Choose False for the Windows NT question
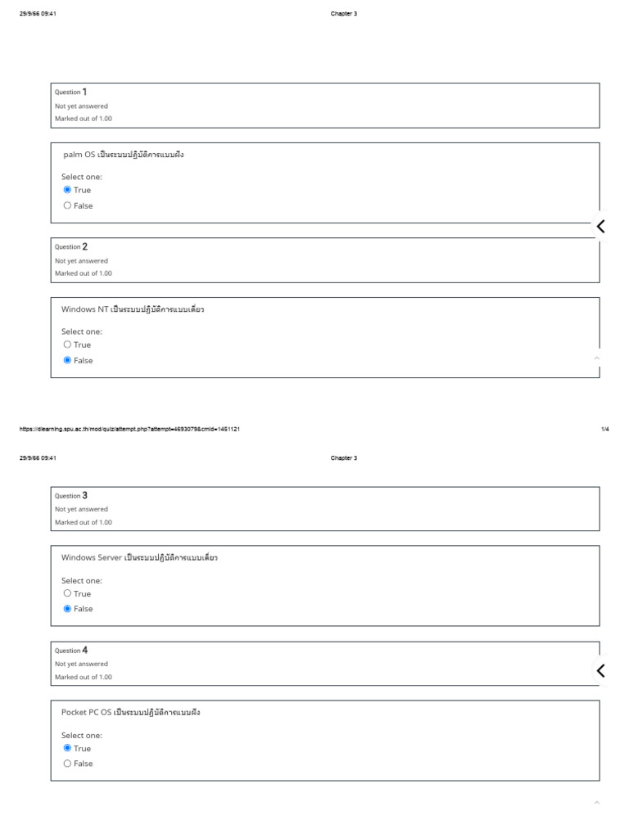Viewport: 629px width, 838px height. (x=67, y=360)
